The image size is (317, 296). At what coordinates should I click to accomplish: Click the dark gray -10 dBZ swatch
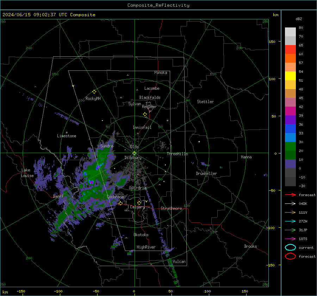290,181
